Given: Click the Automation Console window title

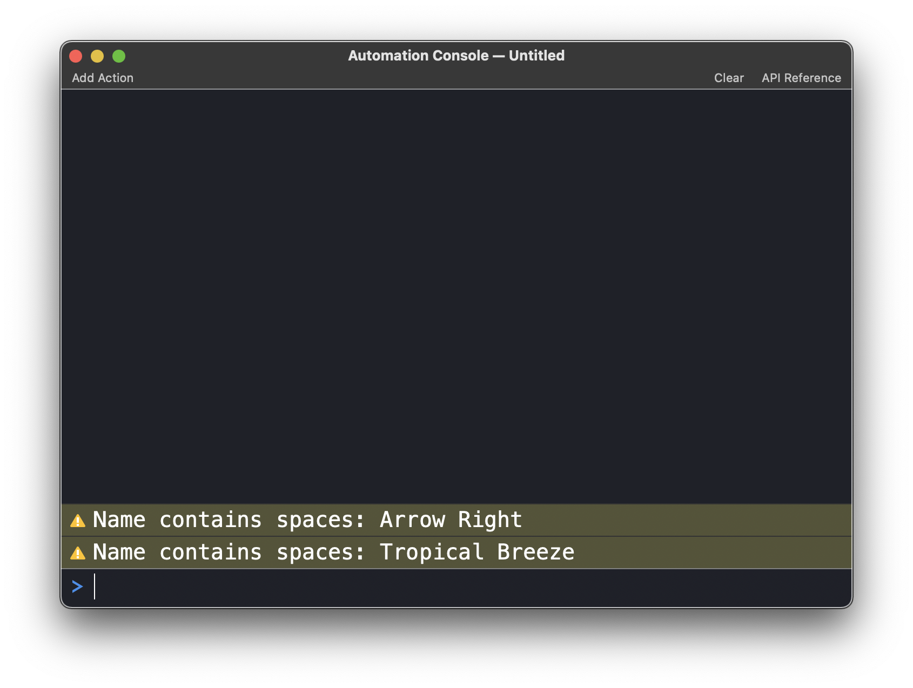Looking at the screenshot, I should pyautogui.click(x=456, y=56).
